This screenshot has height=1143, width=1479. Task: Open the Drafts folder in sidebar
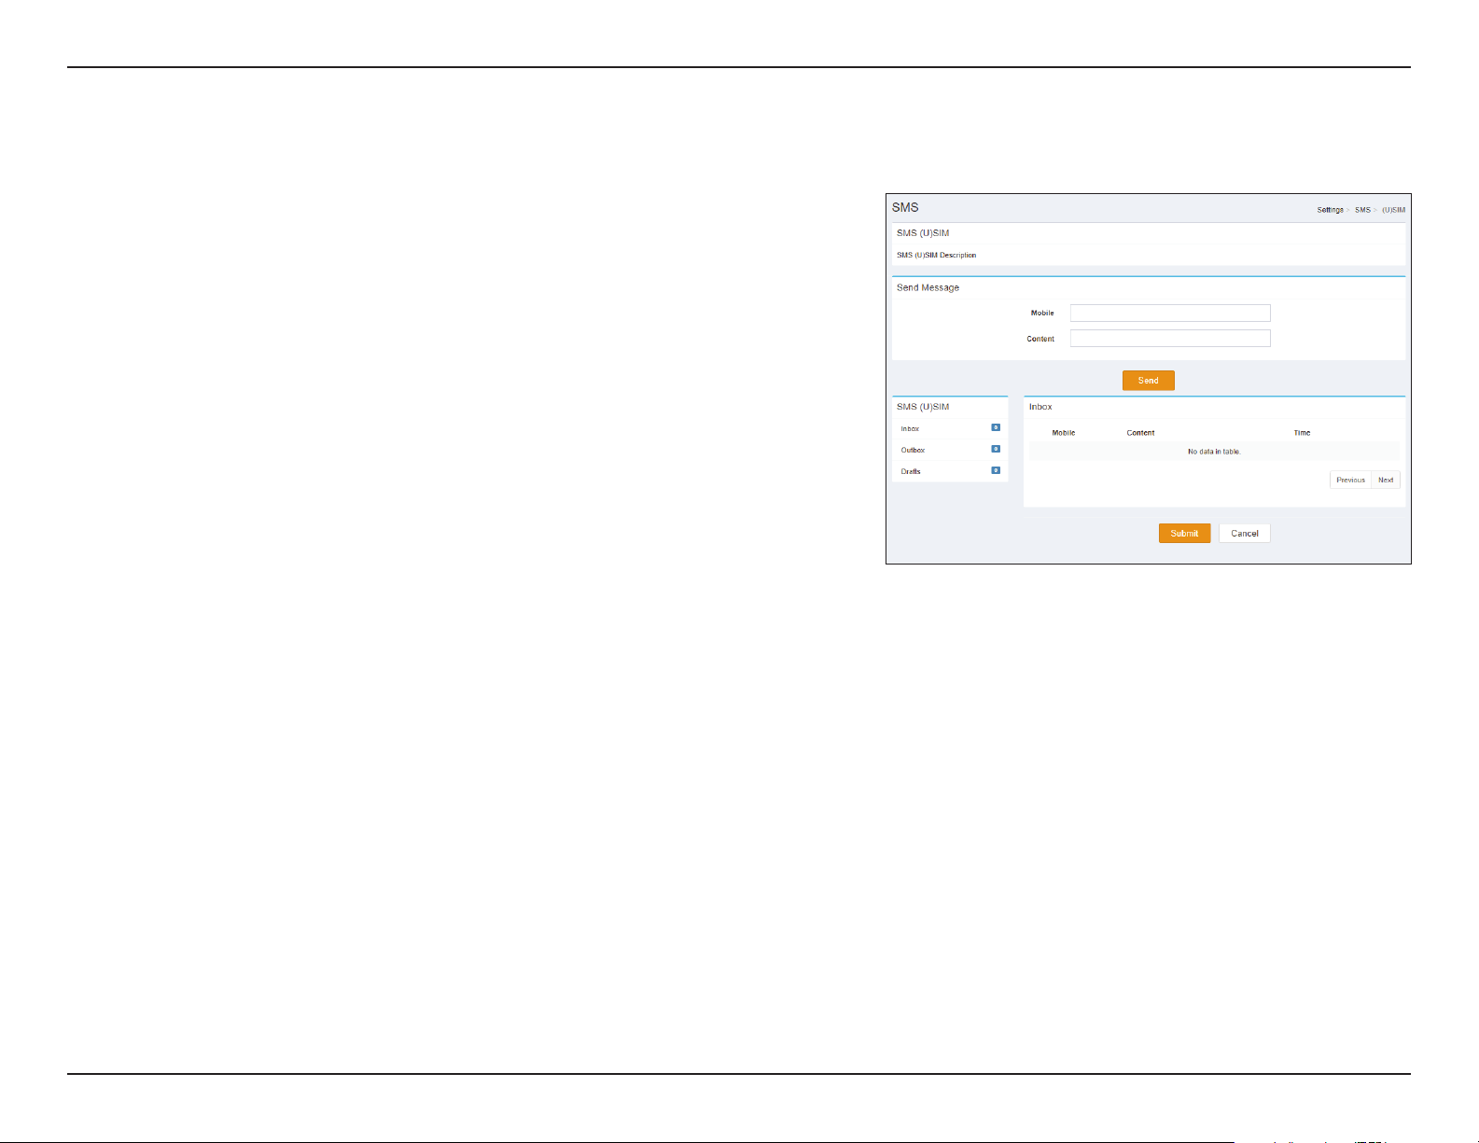pyautogui.click(x=911, y=471)
